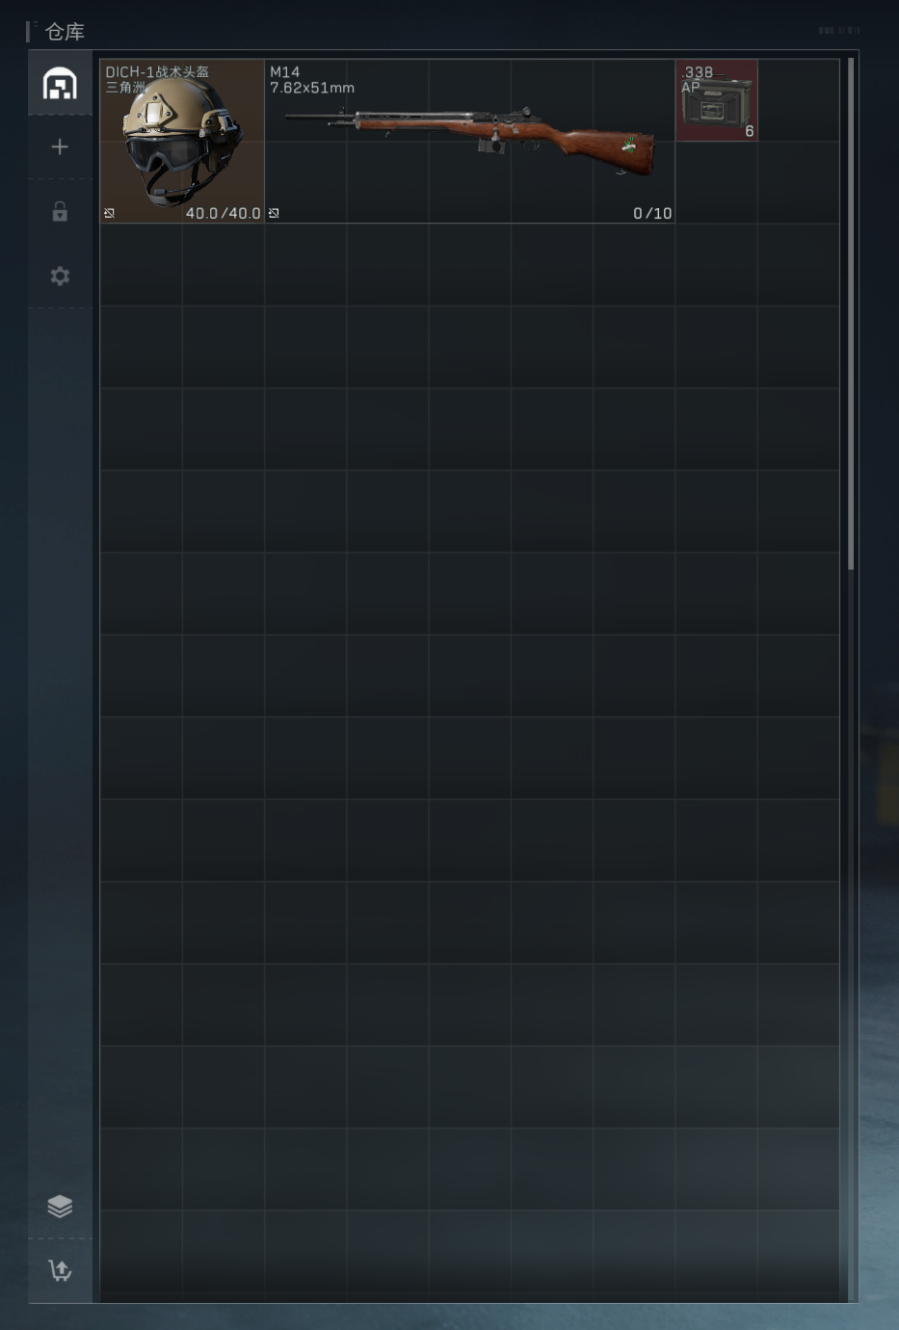Add new storage with plus icon
The image size is (899, 1330).
click(x=60, y=146)
